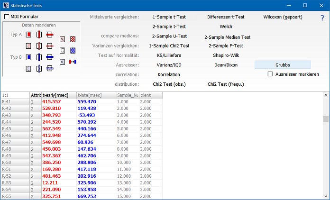Select the KS/Lilliefors test
This screenshot has width=330, height=200.
[x=169, y=55]
